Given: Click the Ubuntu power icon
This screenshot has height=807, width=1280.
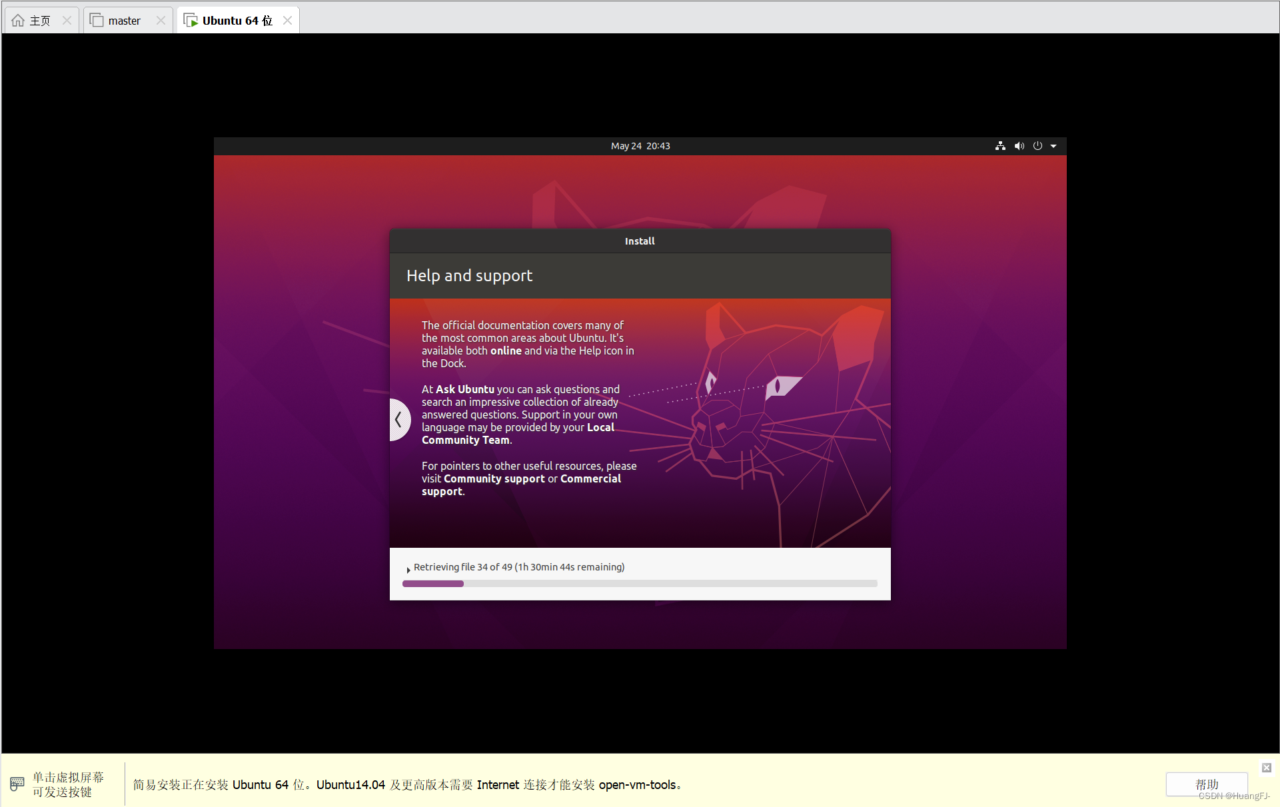Looking at the screenshot, I should tap(1037, 146).
